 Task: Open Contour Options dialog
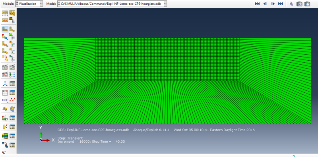[12, 36]
